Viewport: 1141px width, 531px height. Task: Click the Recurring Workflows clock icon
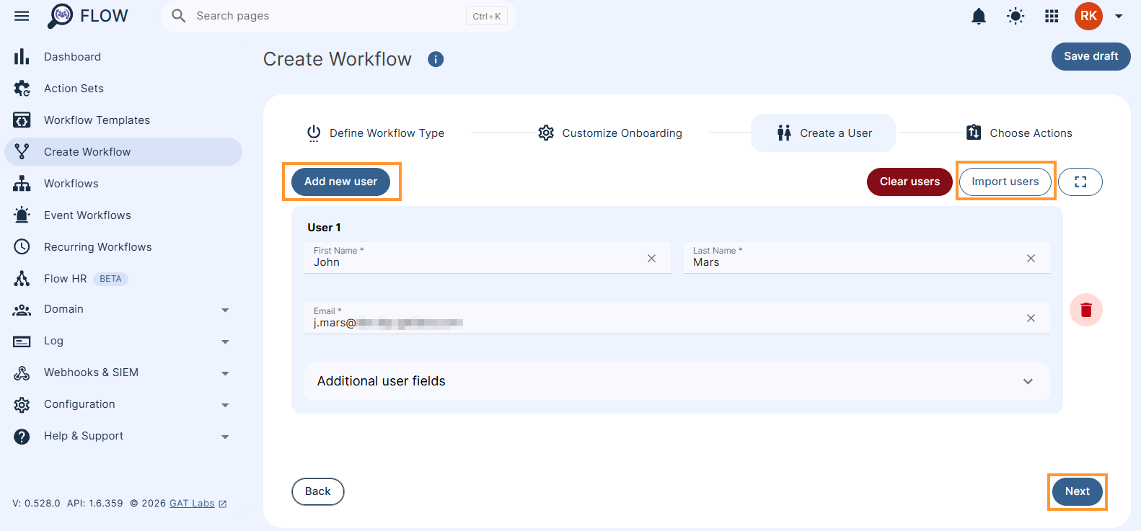click(22, 247)
